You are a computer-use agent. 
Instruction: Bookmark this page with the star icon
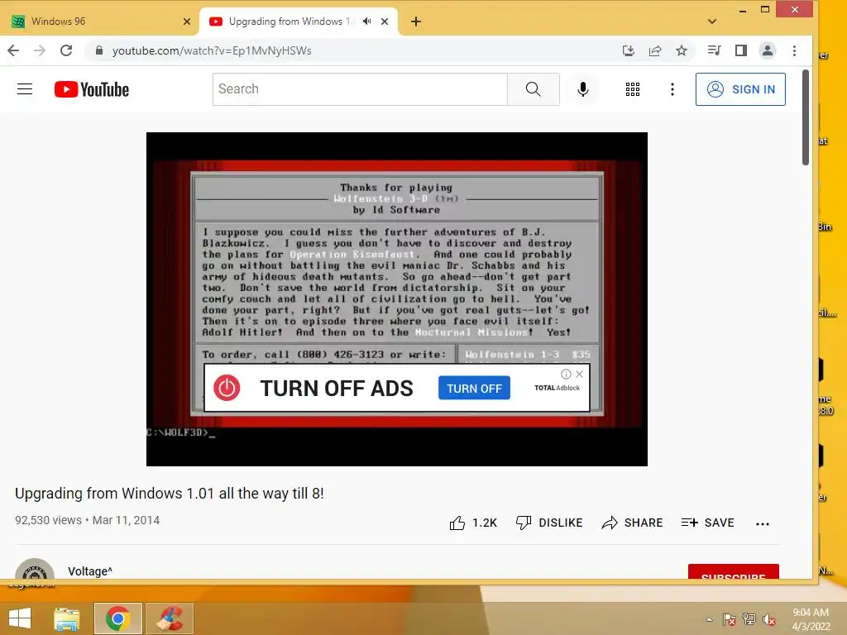[x=682, y=50]
